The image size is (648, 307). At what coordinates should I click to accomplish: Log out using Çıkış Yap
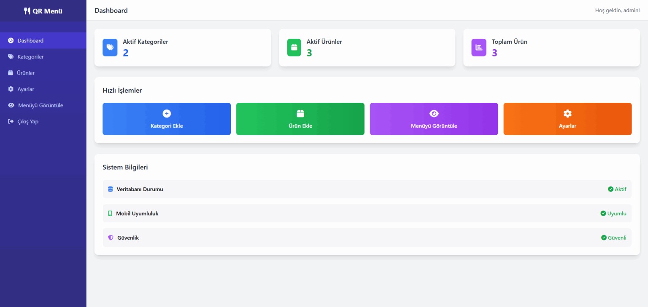pyautogui.click(x=27, y=122)
